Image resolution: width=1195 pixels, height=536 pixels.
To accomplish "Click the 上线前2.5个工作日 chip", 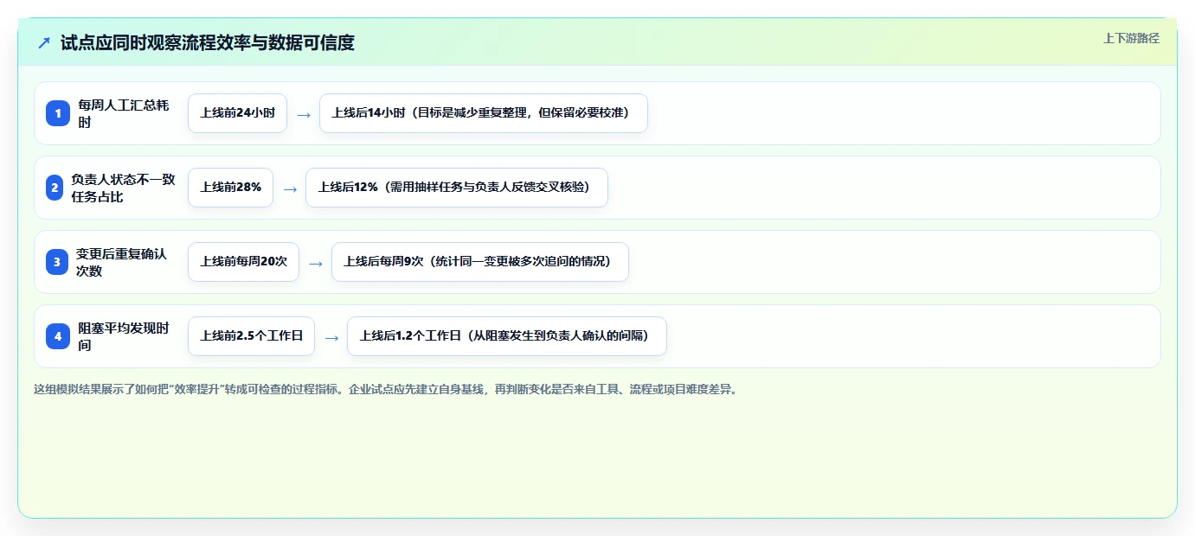I will click(x=251, y=336).
